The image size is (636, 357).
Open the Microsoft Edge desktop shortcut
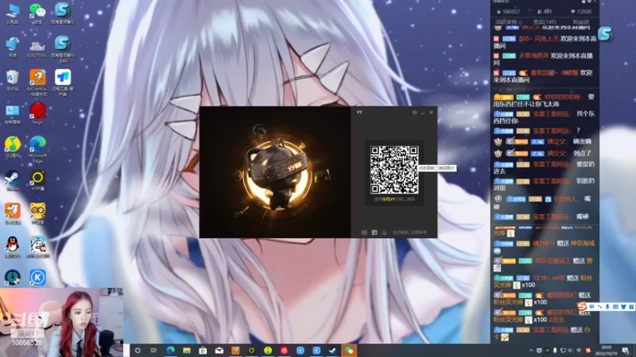37,149
